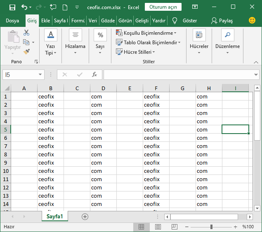Click the Yapıştır paste icon
This screenshot has width=262, height=232.
coord(13,36)
